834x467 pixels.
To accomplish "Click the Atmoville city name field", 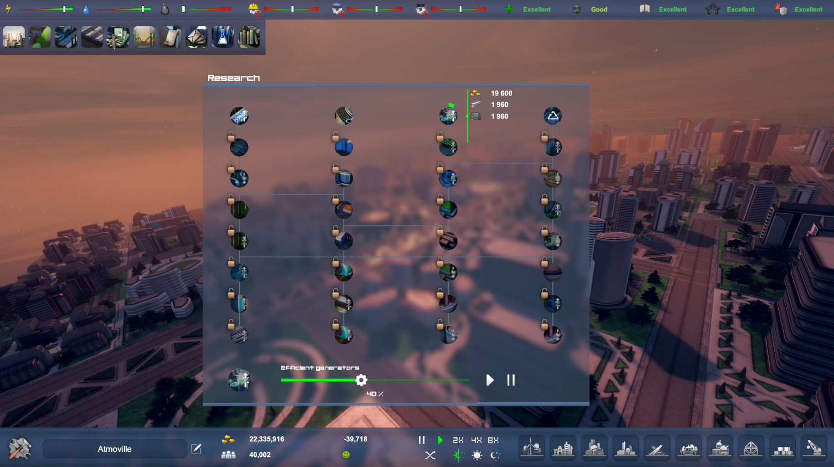I will click(x=114, y=449).
